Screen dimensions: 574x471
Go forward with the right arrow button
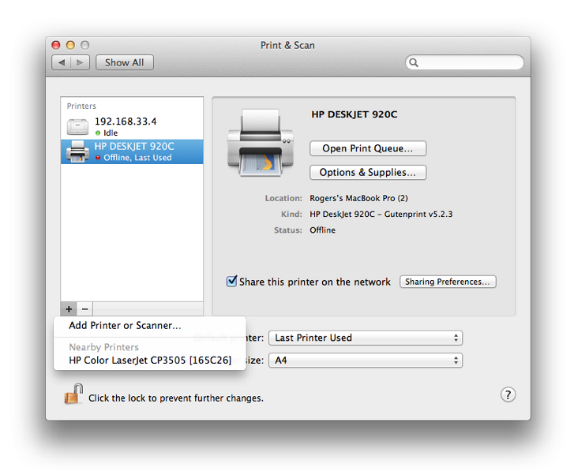81,62
